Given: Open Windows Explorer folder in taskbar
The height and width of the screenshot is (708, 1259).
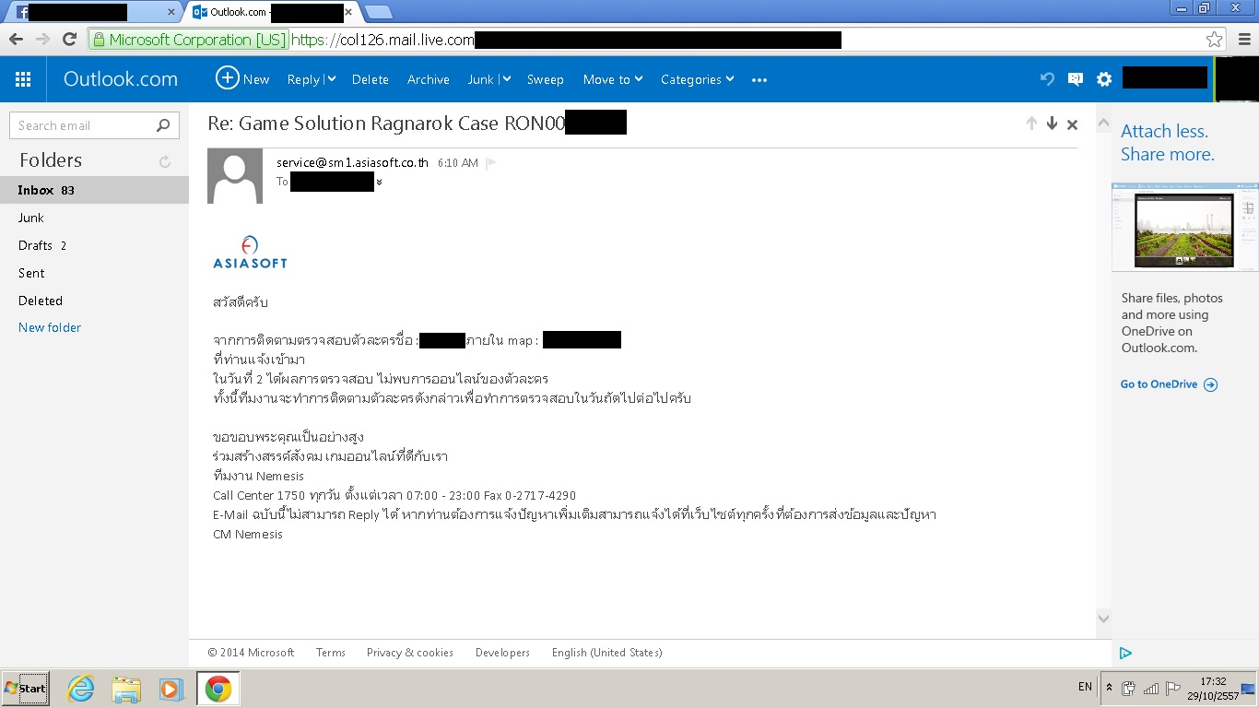Looking at the screenshot, I should (126, 689).
